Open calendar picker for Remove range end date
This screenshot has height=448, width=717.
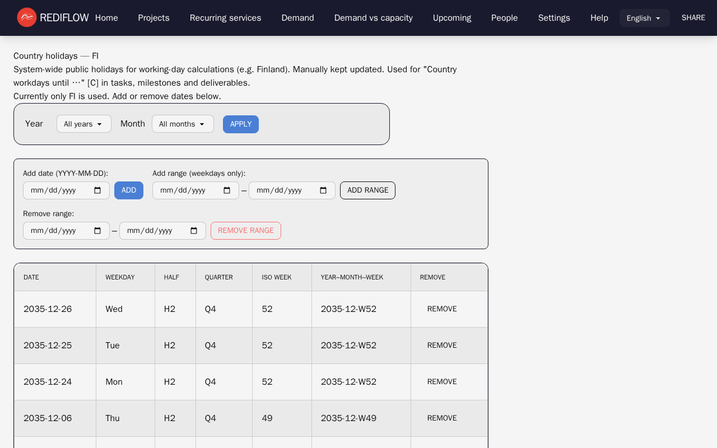click(x=194, y=231)
